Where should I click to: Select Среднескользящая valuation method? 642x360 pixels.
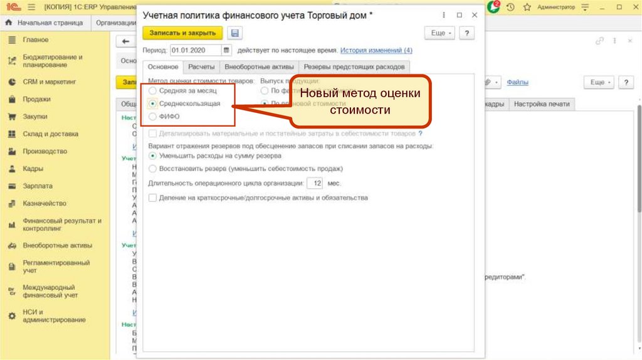tap(152, 103)
